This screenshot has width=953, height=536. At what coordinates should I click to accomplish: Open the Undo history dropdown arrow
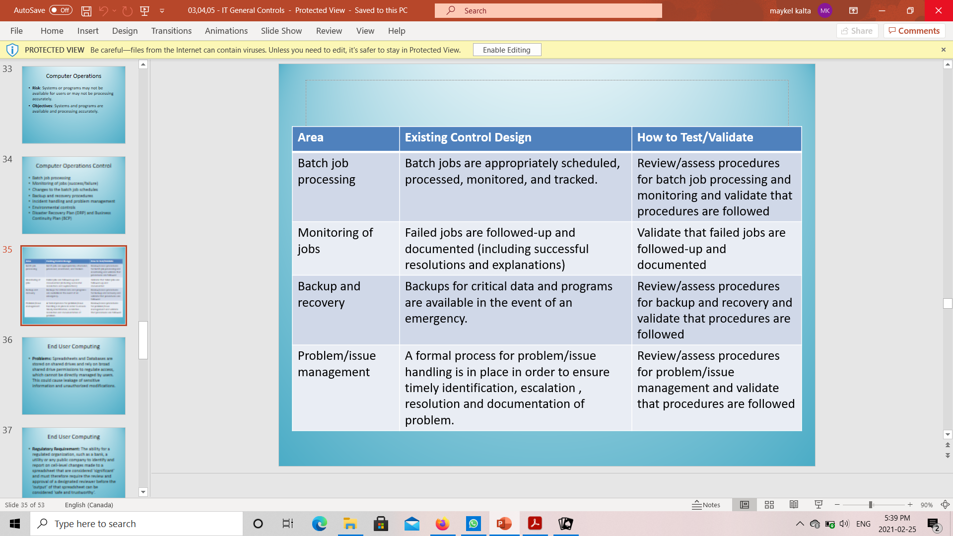click(x=115, y=10)
